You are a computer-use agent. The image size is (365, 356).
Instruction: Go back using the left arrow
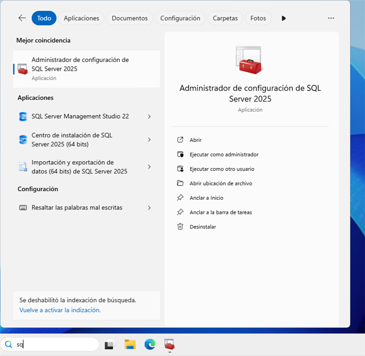[22, 18]
